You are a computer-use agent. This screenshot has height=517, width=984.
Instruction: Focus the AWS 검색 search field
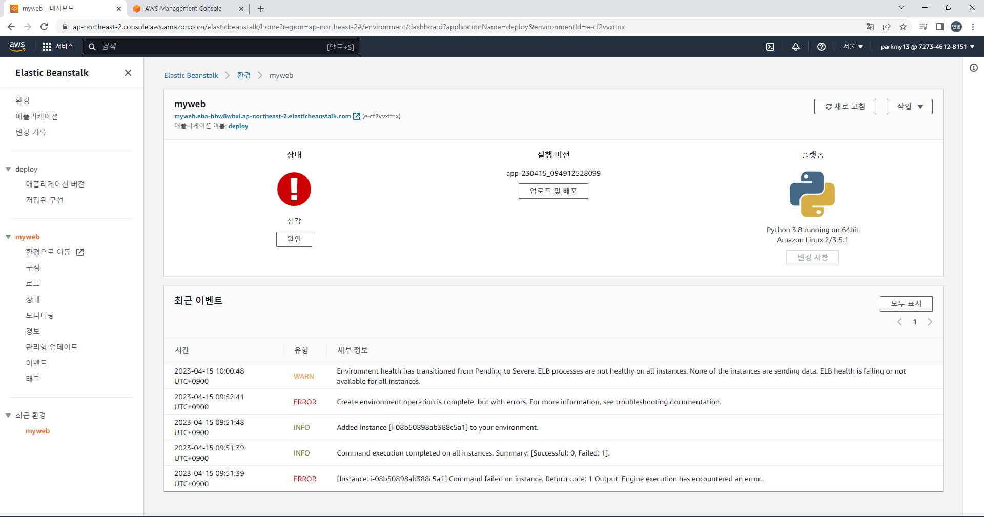[221, 47]
